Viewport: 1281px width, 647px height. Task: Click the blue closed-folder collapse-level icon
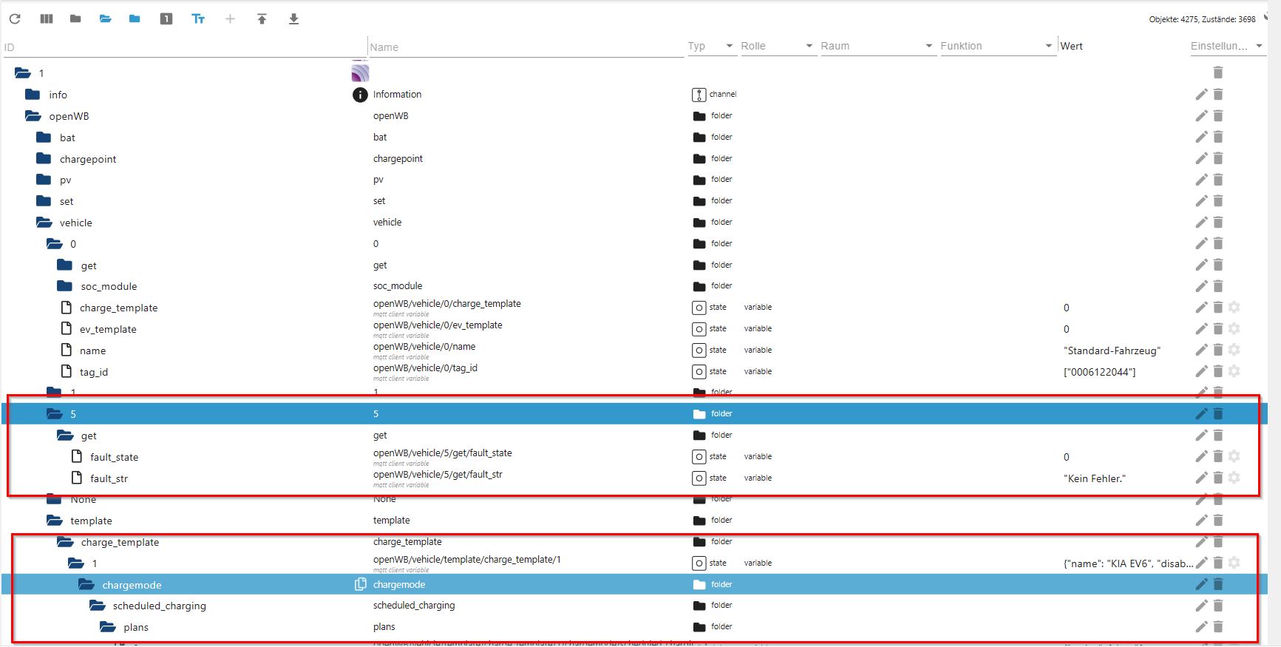[x=135, y=18]
